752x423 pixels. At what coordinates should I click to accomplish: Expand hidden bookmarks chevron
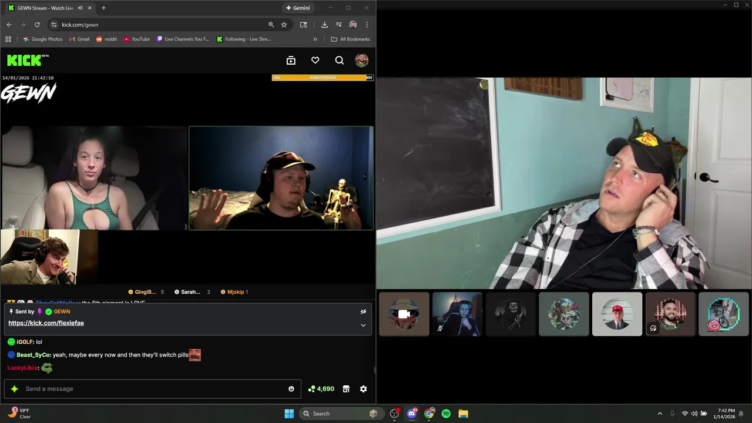315,39
